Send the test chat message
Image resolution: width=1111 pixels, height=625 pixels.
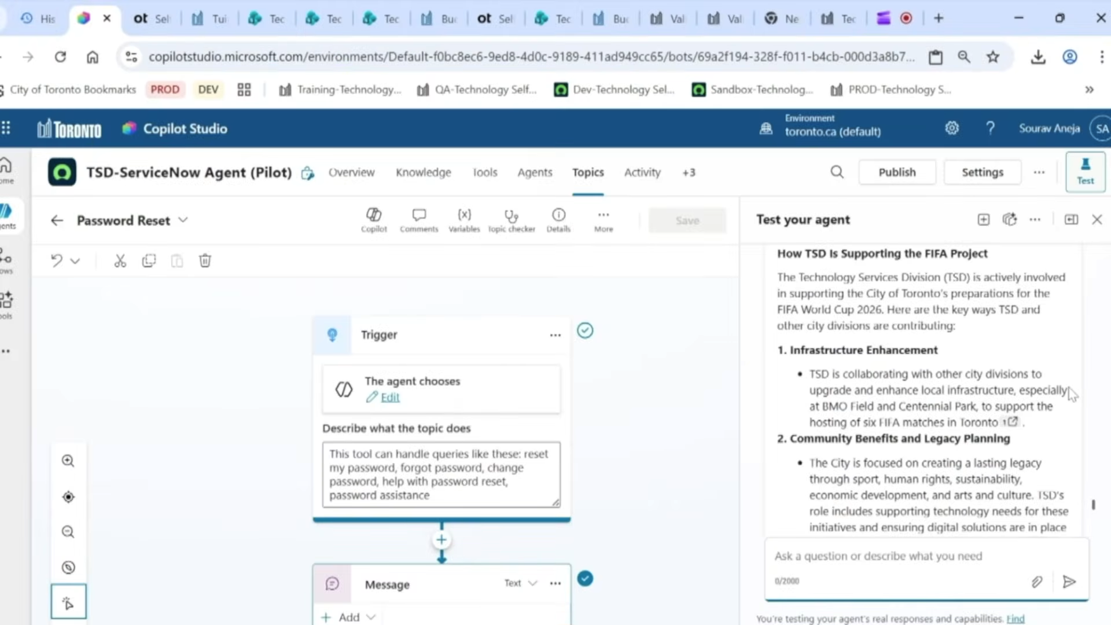(1069, 582)
